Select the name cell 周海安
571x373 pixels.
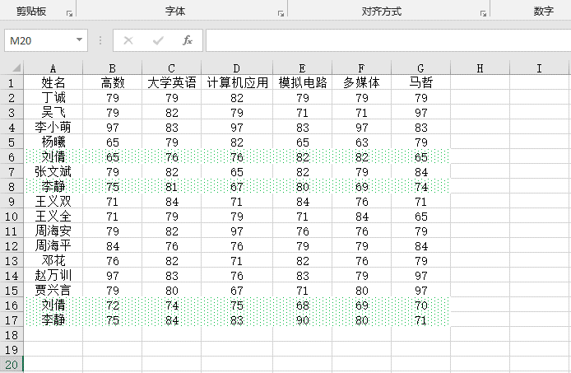coord(53,231)
